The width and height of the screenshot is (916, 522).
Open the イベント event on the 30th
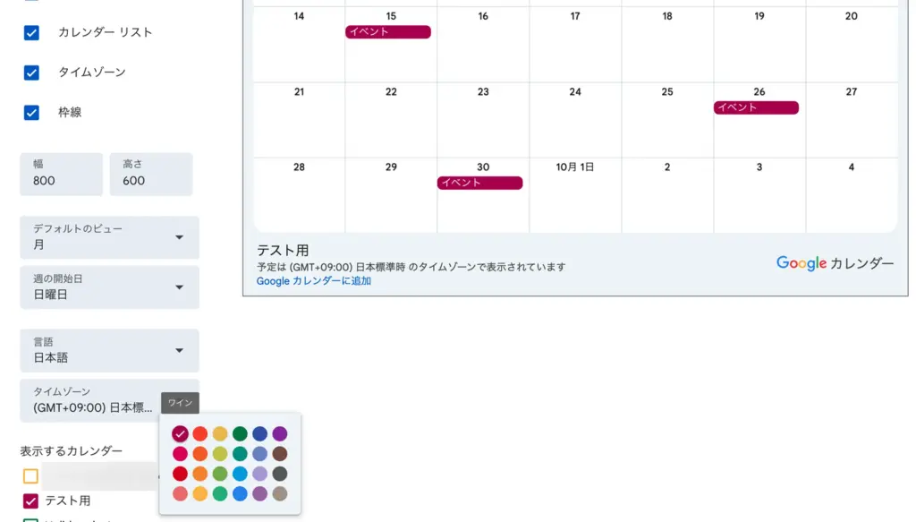click(x=479, y=183)
